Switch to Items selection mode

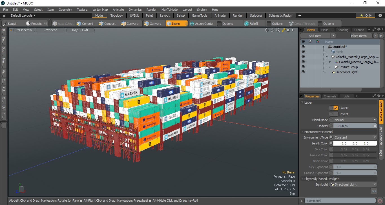(176, 24)
